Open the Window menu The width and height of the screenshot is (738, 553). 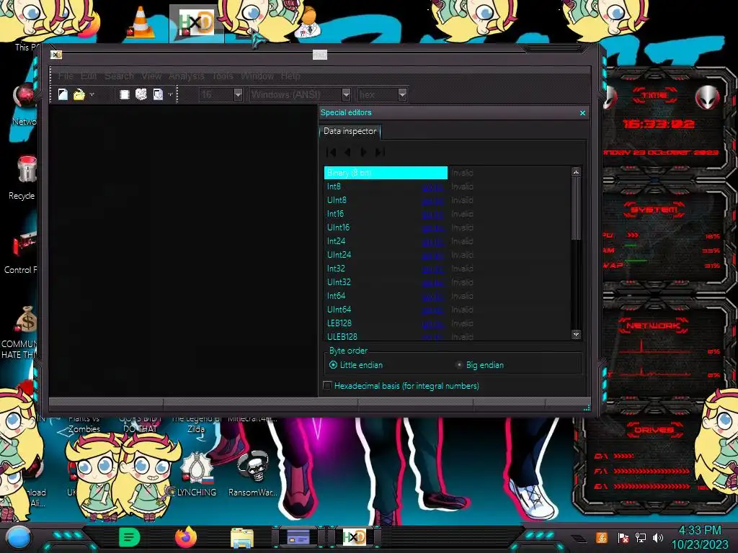(257, 76)
